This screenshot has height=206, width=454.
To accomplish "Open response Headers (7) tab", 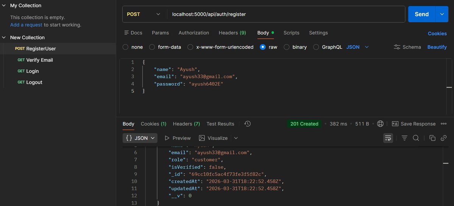I will point(187,124).
